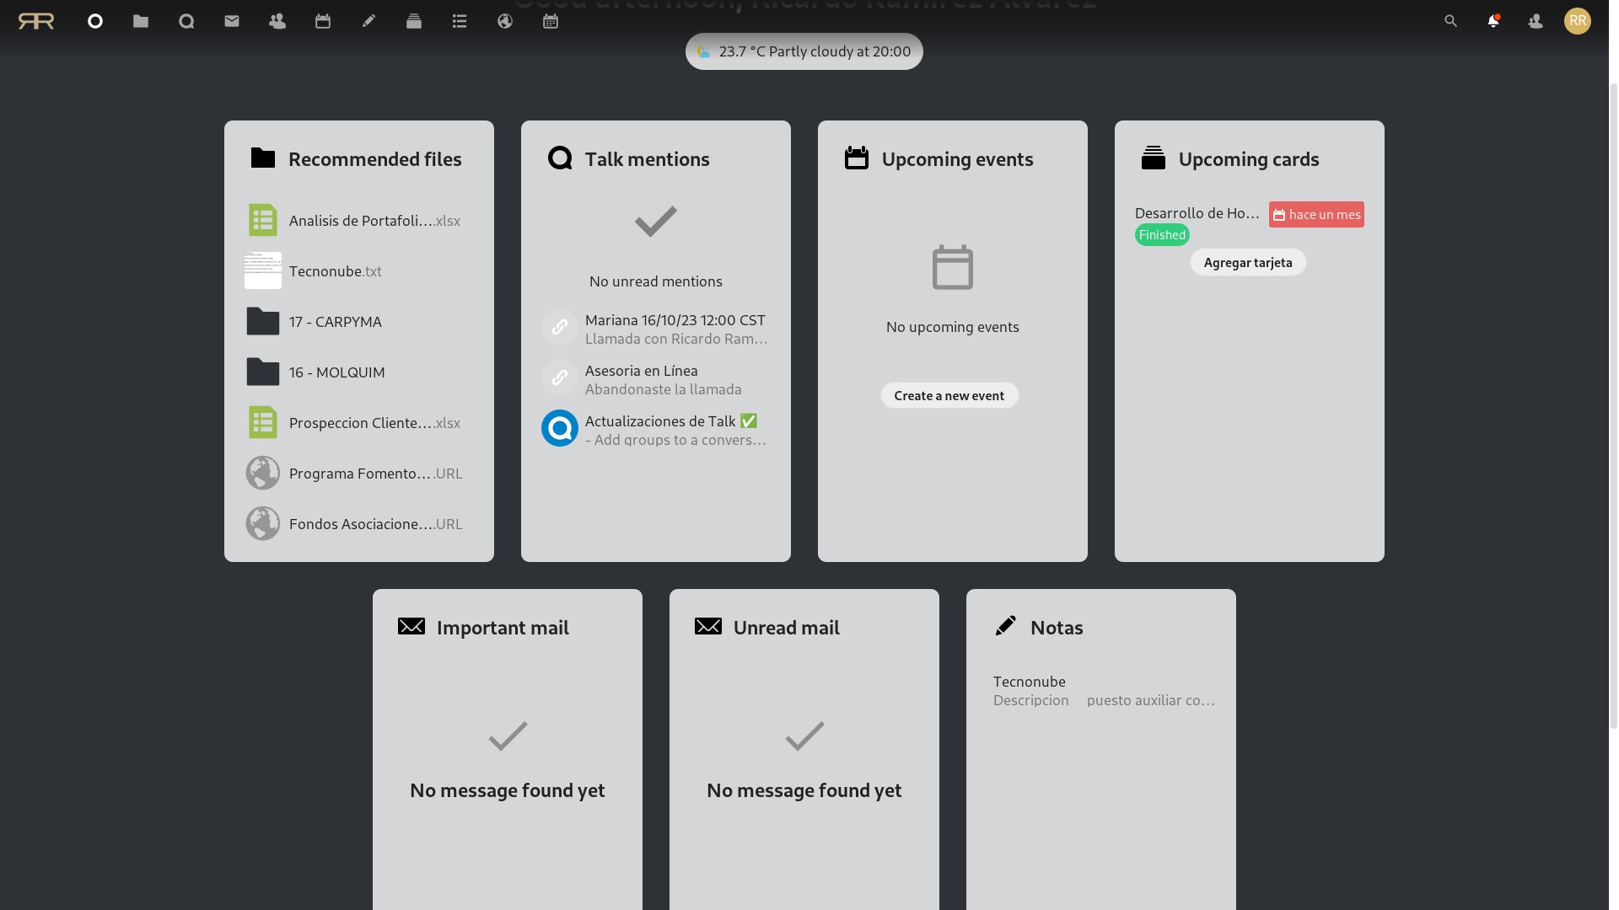Open the Tasks list icon
Screen dimensions: 1619x910
[x=460, y=22]
